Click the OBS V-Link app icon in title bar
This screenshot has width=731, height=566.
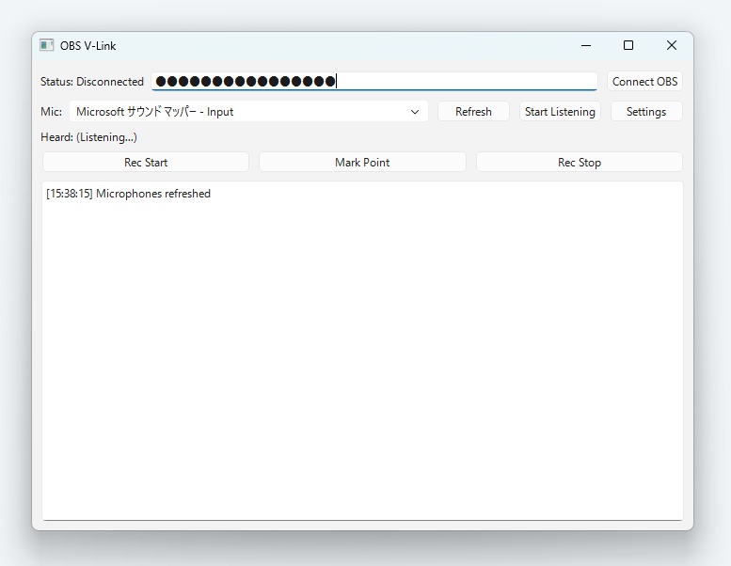[x=47, y=45]
